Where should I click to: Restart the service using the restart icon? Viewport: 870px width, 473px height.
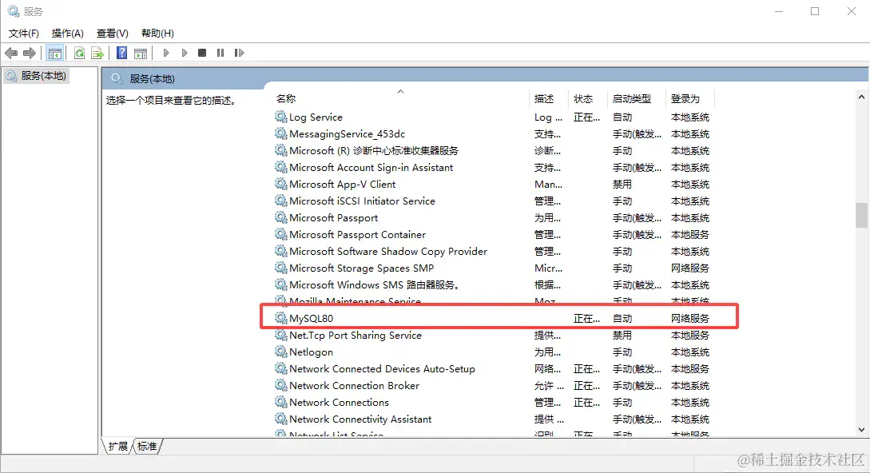(240, 53)
